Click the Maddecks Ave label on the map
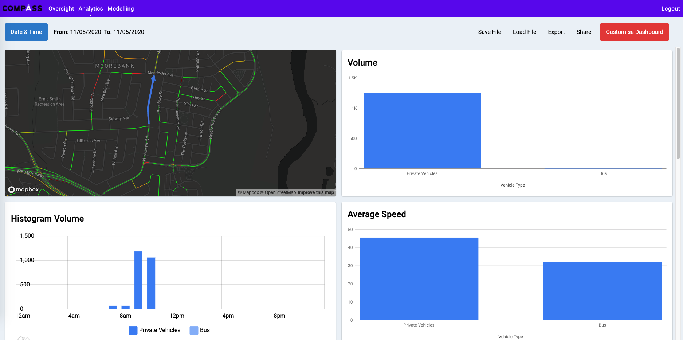The height and width of the screenshot is (340, 683). click(x=160, y=74)
